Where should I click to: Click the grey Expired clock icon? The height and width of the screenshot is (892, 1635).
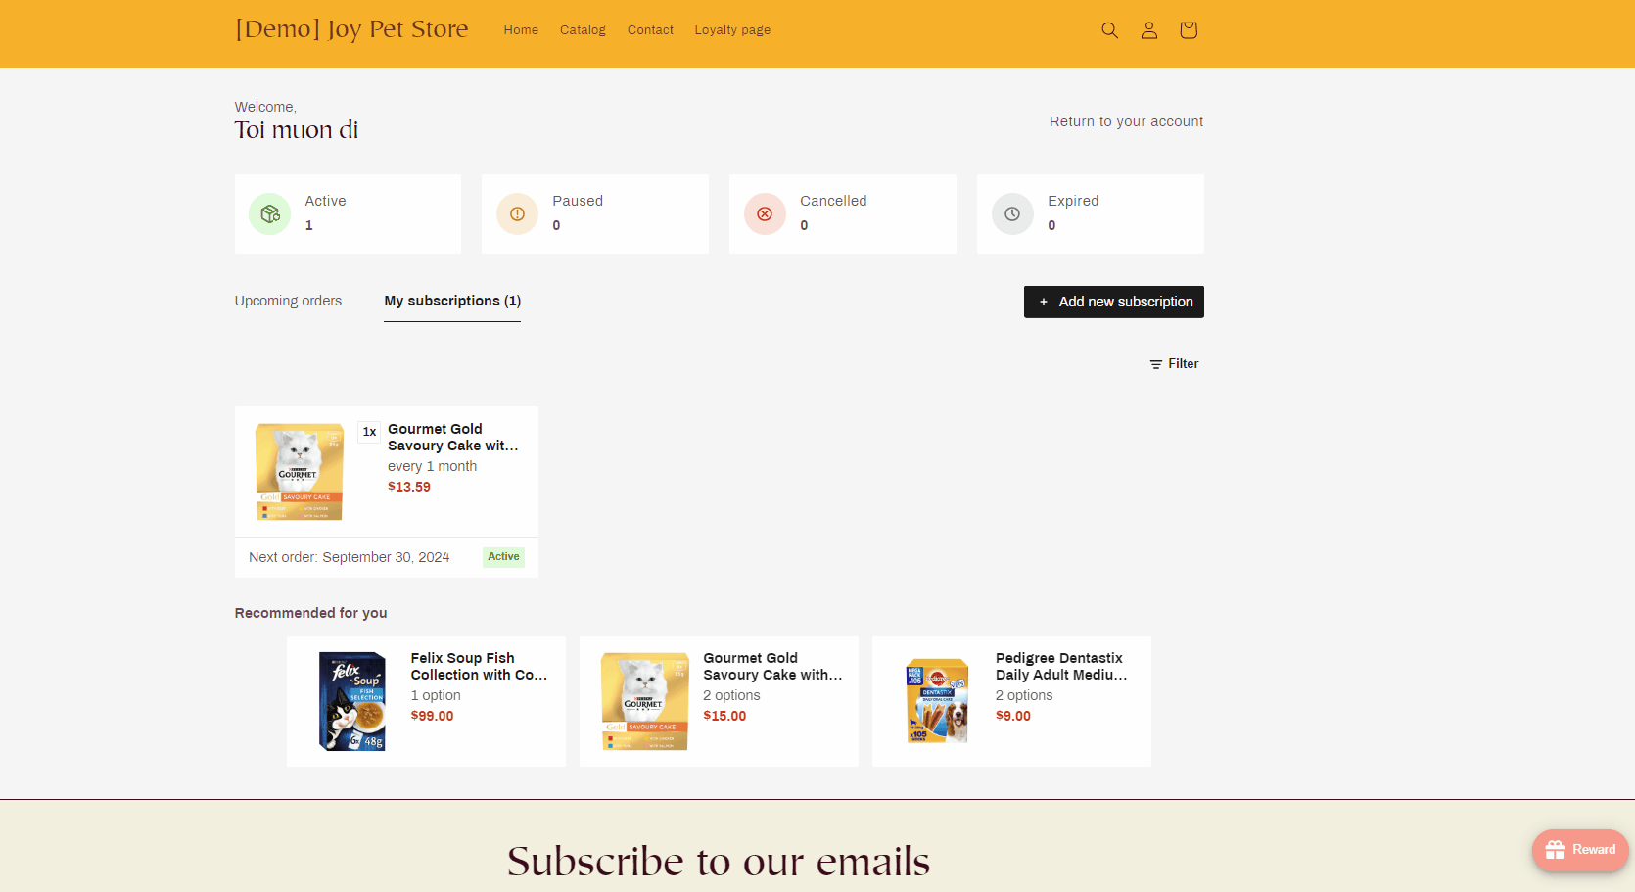[1013, 213]
